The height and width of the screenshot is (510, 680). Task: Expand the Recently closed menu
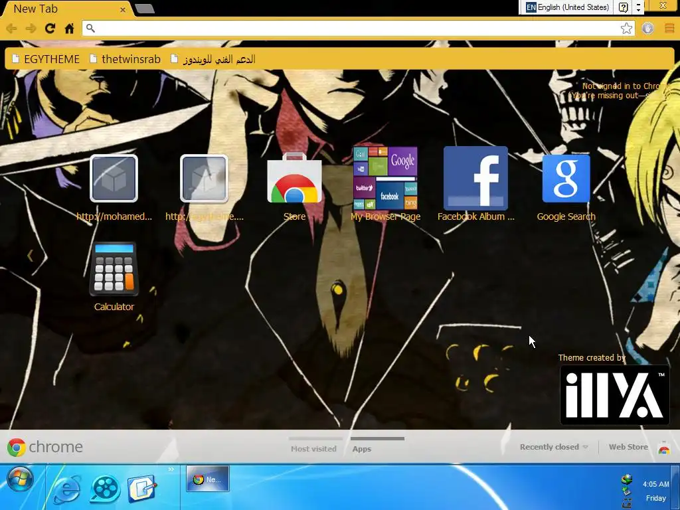tap(554, 447)
